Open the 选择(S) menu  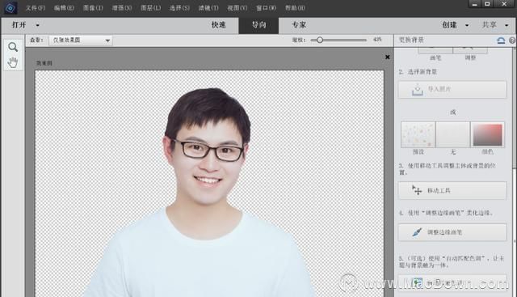[179, 7]
